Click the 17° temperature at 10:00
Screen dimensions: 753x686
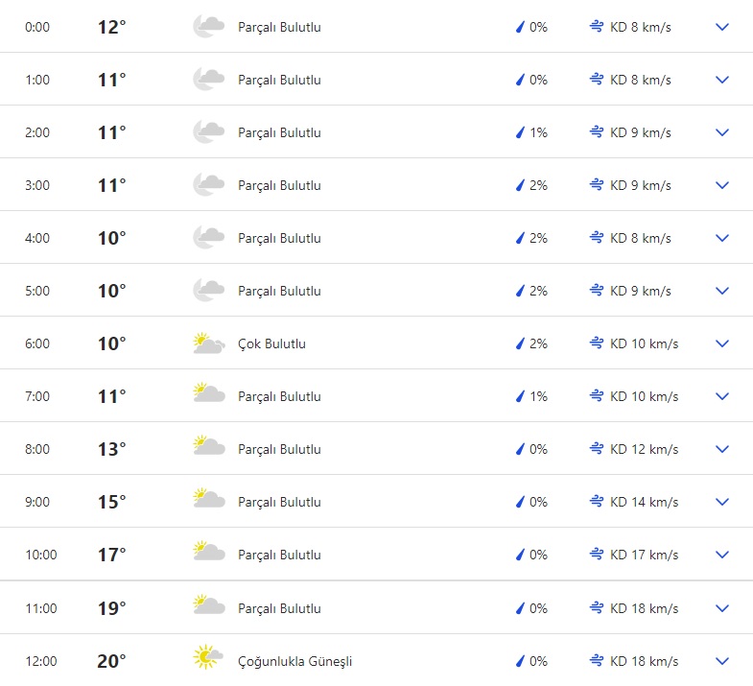click(x=111, y=555)
